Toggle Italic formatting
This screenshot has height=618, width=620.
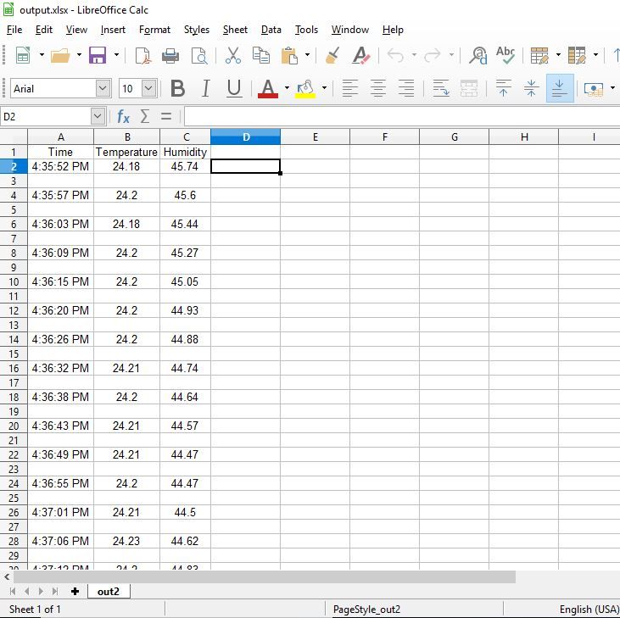pos(205,88)
